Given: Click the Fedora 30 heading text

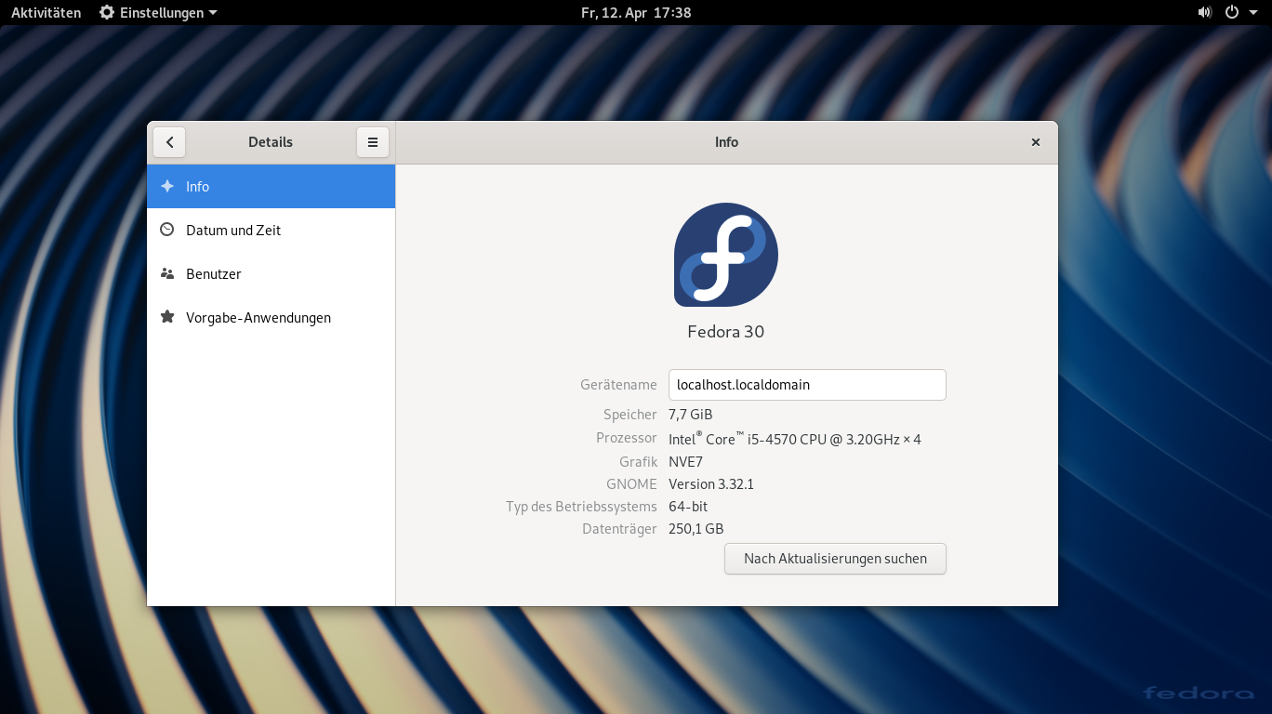Looking at the screenshot, I should (726, 331).
